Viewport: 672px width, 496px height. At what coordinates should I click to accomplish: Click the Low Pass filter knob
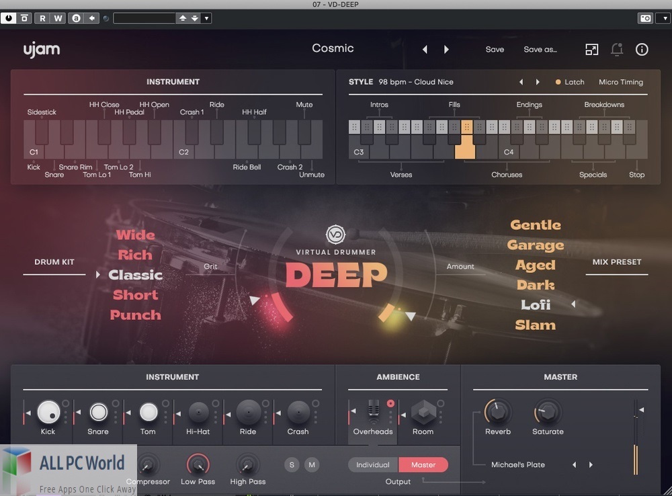198,464
